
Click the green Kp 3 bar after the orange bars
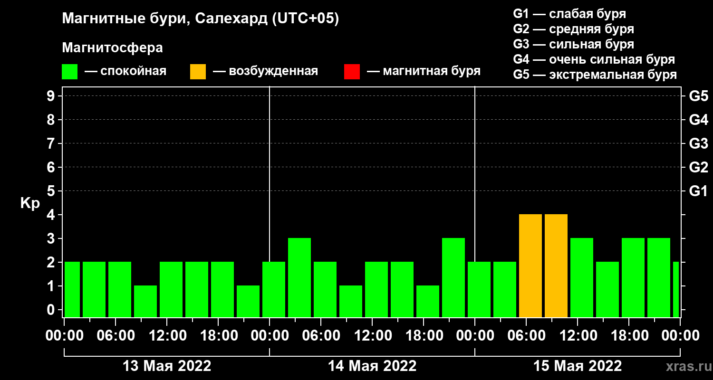pyautogui.click(x=582, y=278)
